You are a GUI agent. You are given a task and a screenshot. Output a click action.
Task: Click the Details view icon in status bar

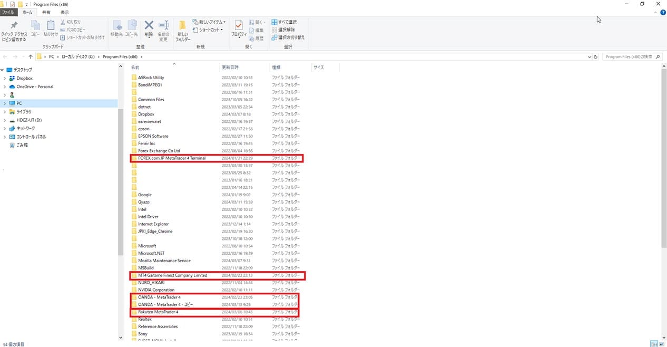point(654,343)
